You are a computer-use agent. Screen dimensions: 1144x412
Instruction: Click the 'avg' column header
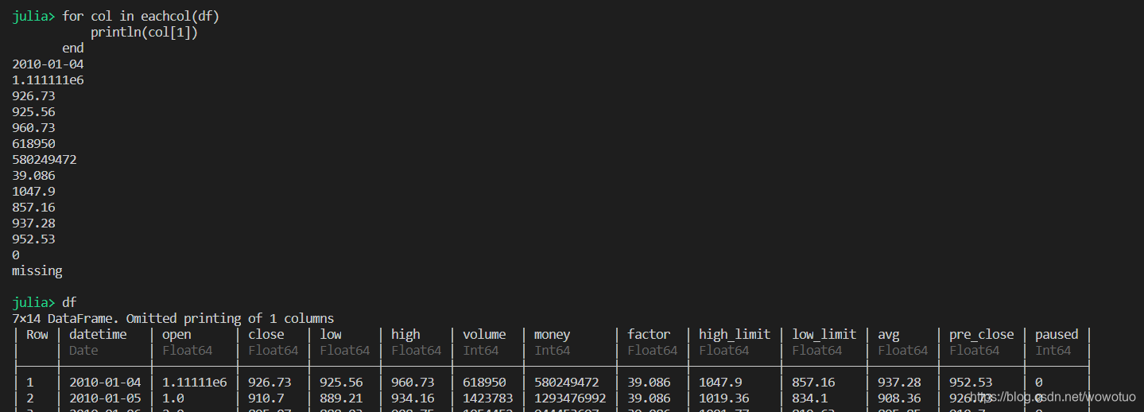(x=889, y=335)
